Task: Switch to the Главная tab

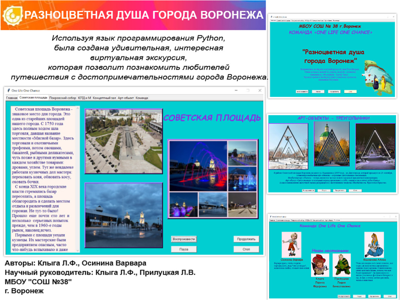Action: 13,98
